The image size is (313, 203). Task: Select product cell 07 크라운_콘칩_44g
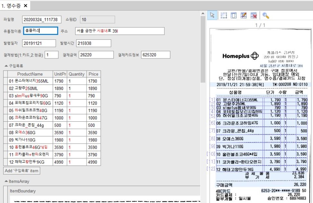[30, 125]
